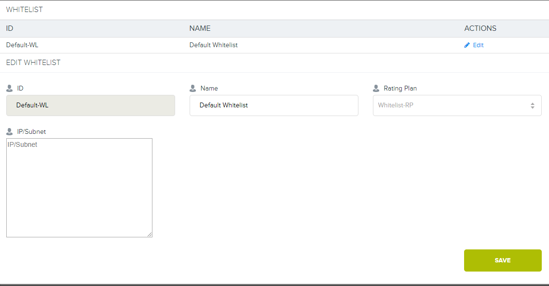The width and height of the screenshot is (549, 286).
Task: Click the person icon beside IP/Subnet label
Action: [x=10, y=132]
